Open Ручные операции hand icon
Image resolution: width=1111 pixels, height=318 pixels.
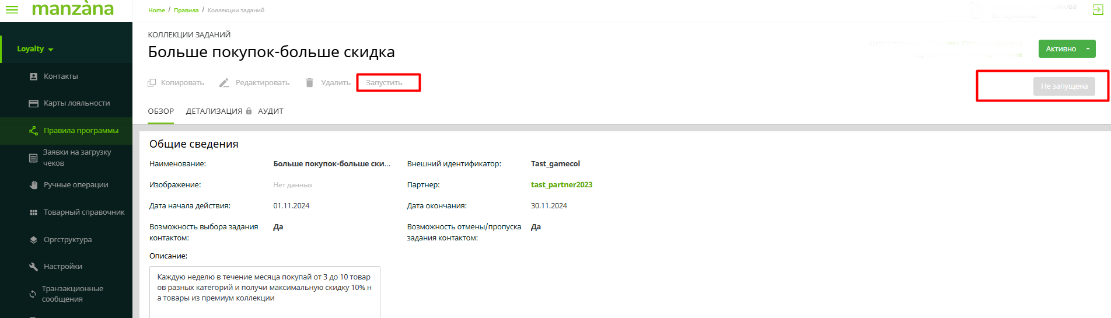pos(33,185)
